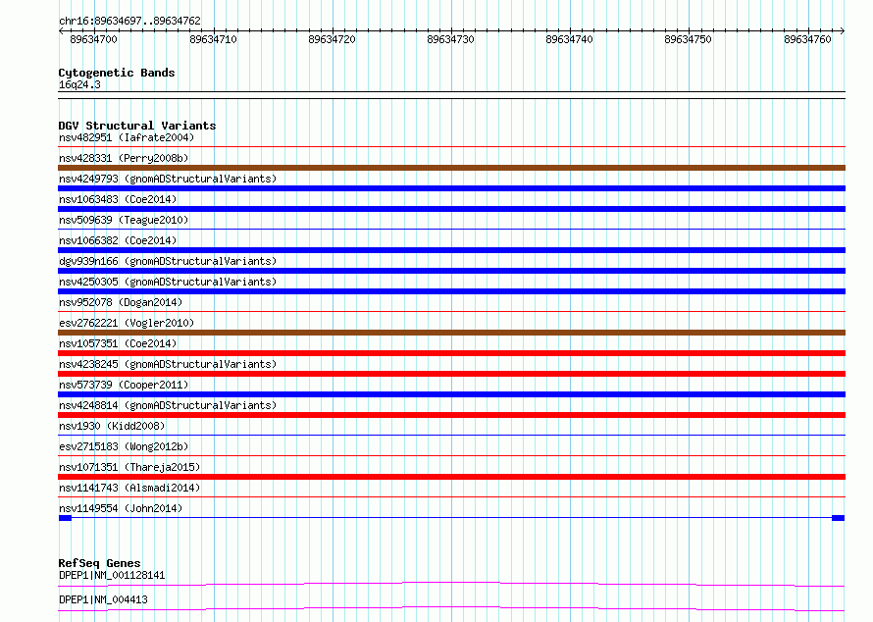The width and height of the screenshot is (873, 622).
Task: Open variant nsv1930 (Kidd2008) label
Action: 112,426
